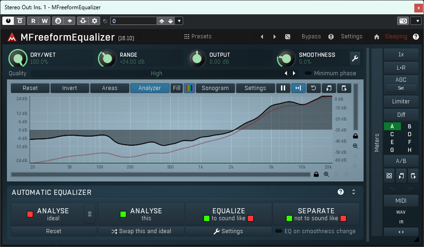Select next Quality value with right arrow
Screen dimensions: 424x247
(294, 73)
